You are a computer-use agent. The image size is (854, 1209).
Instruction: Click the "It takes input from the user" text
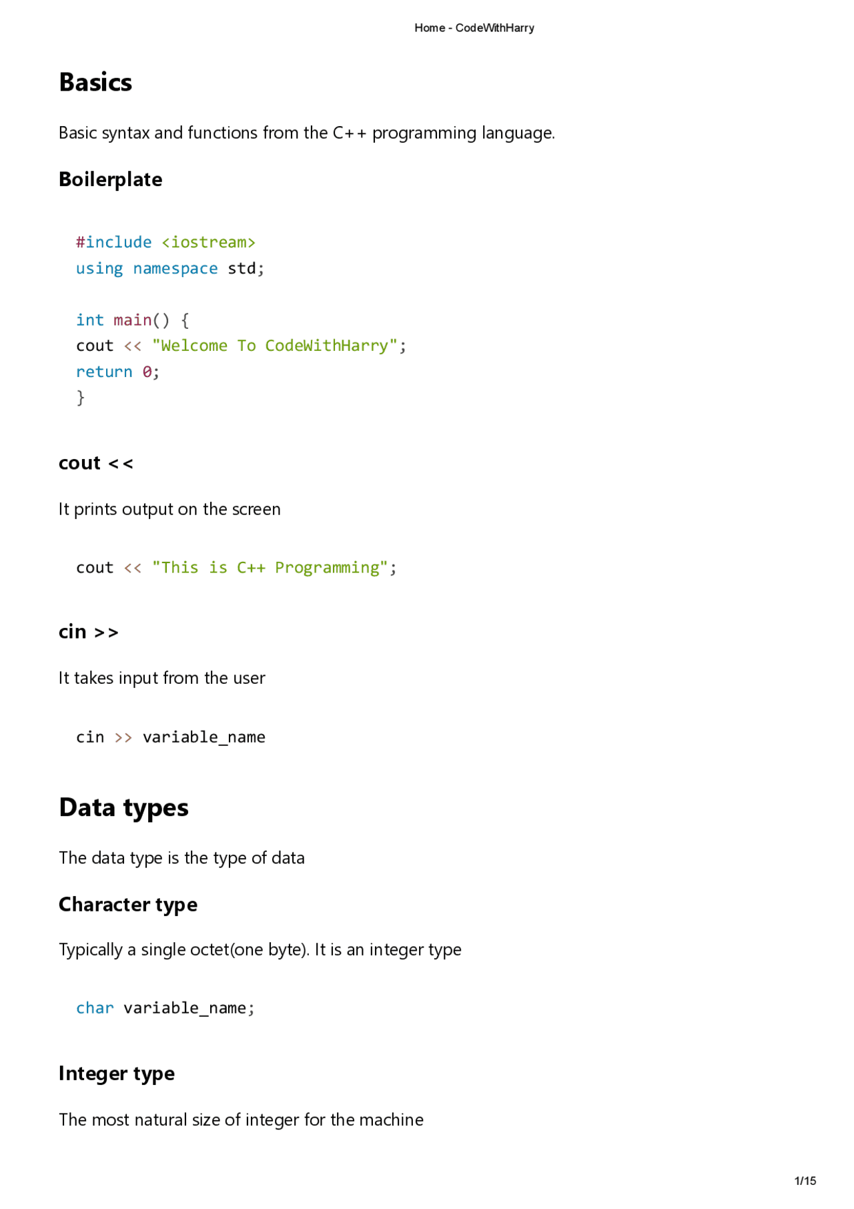pos(162,678)
